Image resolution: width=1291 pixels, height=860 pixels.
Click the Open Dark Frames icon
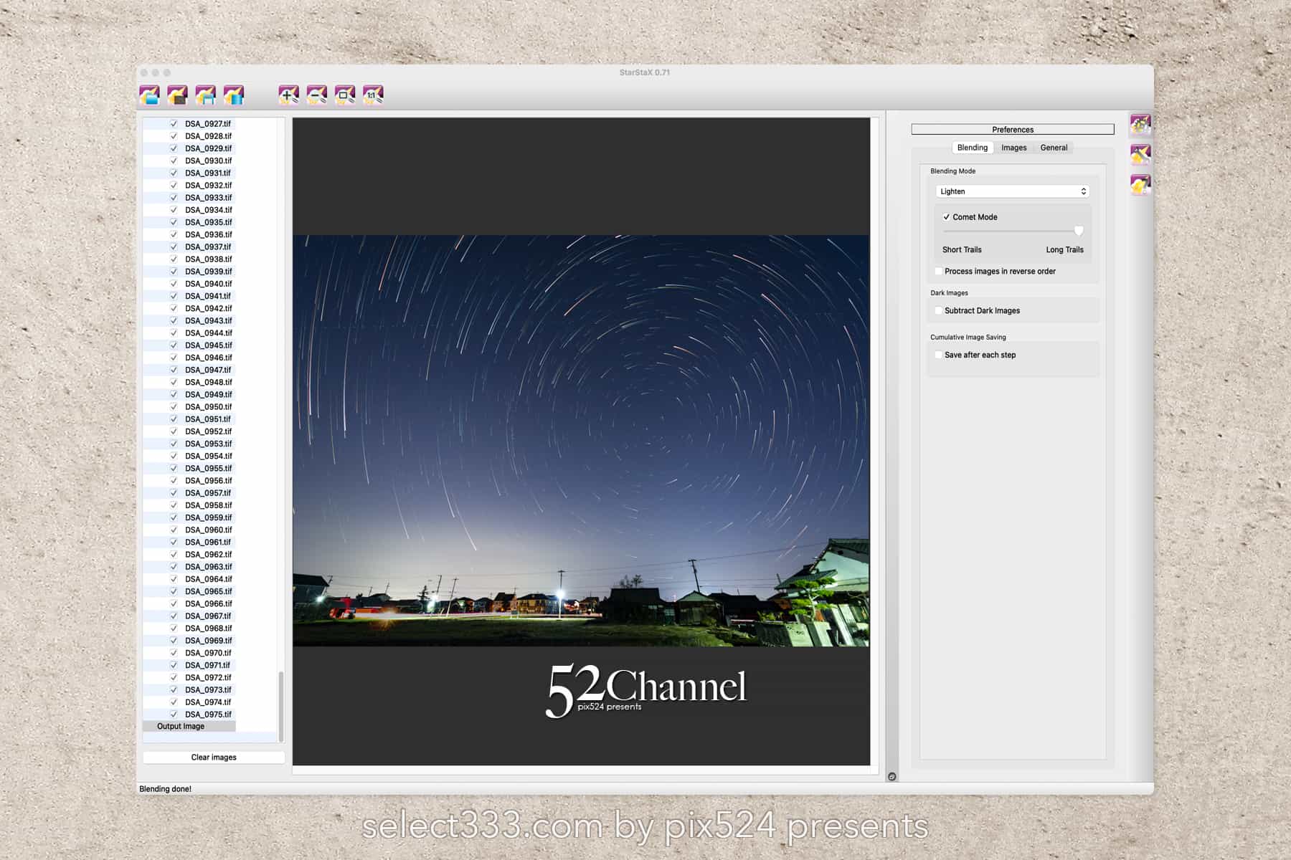click(x=177, y=95)
